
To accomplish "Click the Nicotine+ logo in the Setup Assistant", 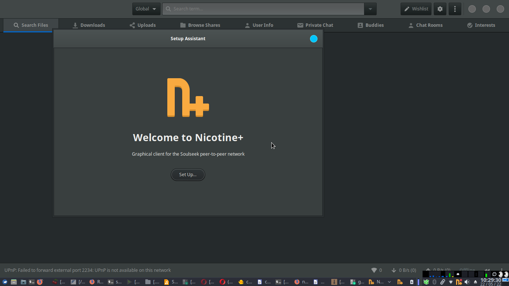I will (x=188, y=98).
